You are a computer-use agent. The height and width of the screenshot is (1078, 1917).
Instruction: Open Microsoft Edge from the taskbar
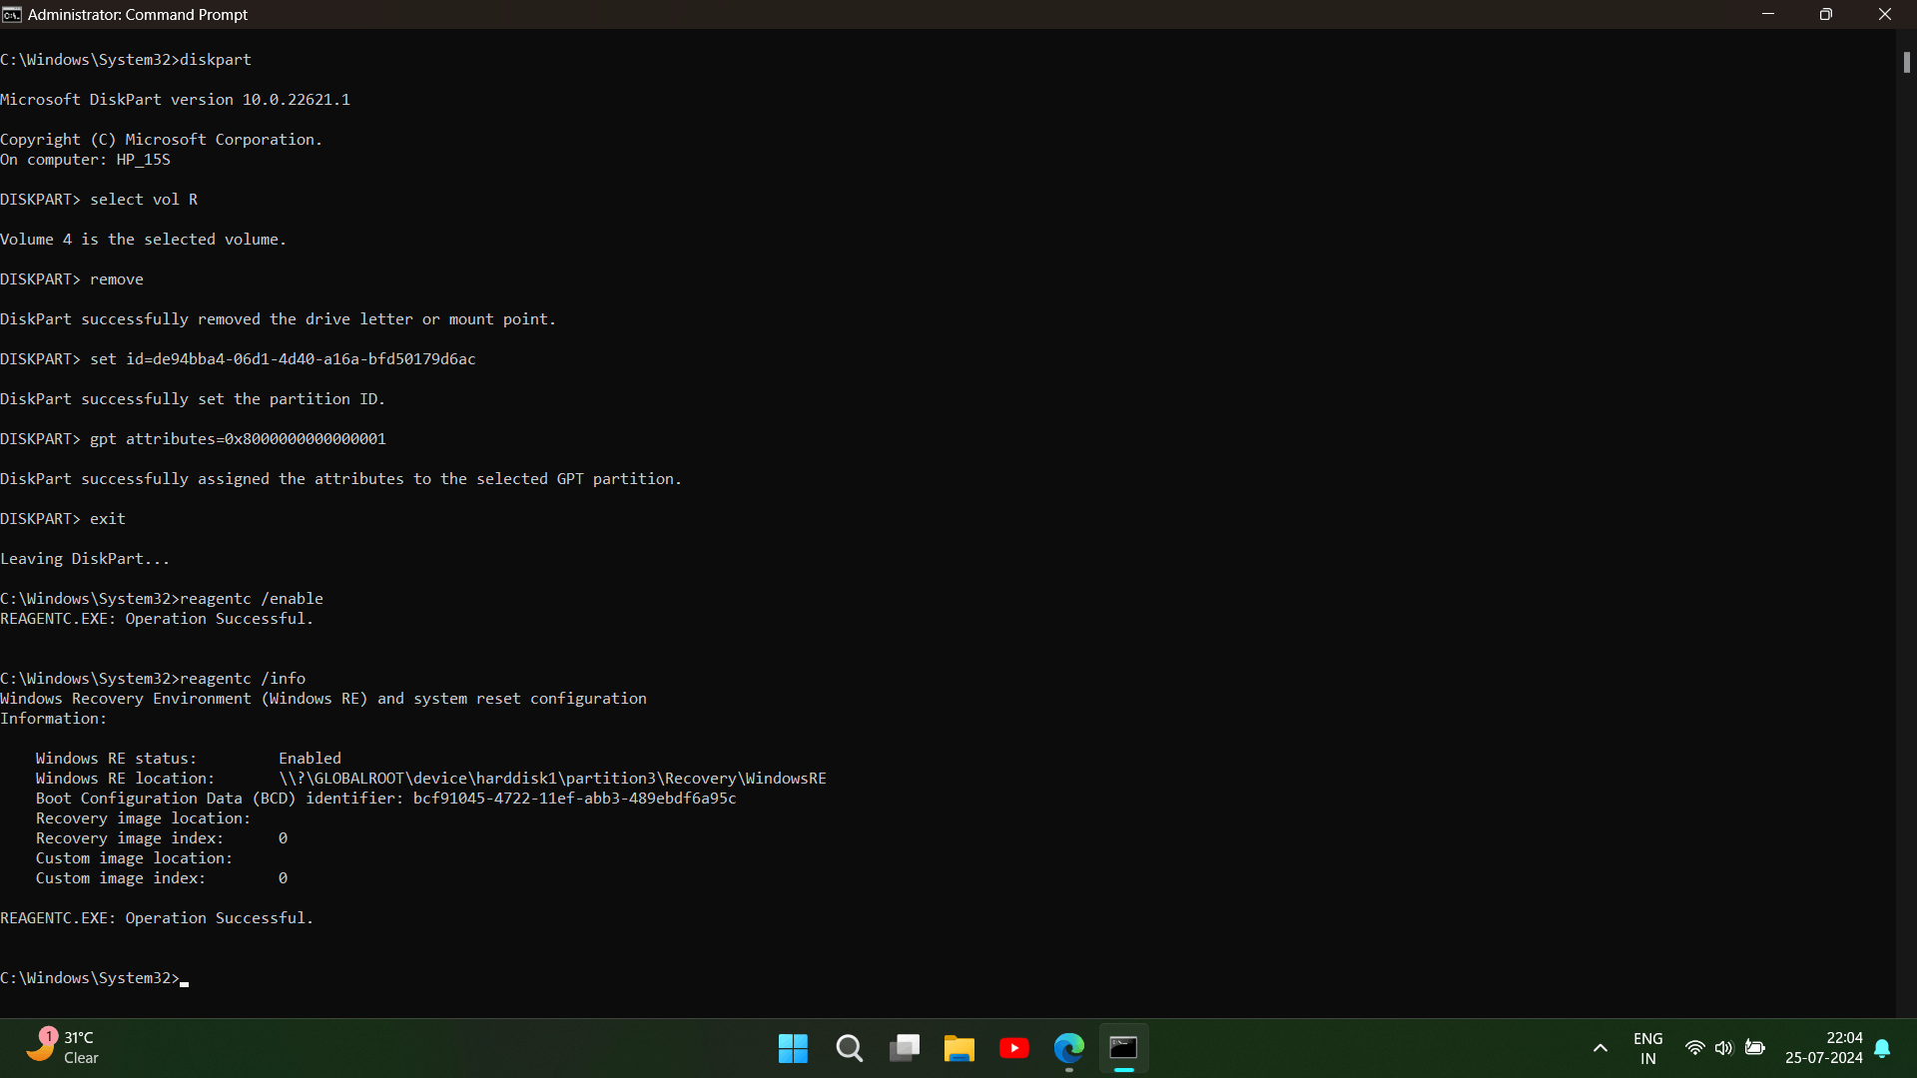point(1069,1048)
